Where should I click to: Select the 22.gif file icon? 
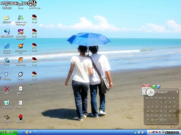tap(35, 74)
